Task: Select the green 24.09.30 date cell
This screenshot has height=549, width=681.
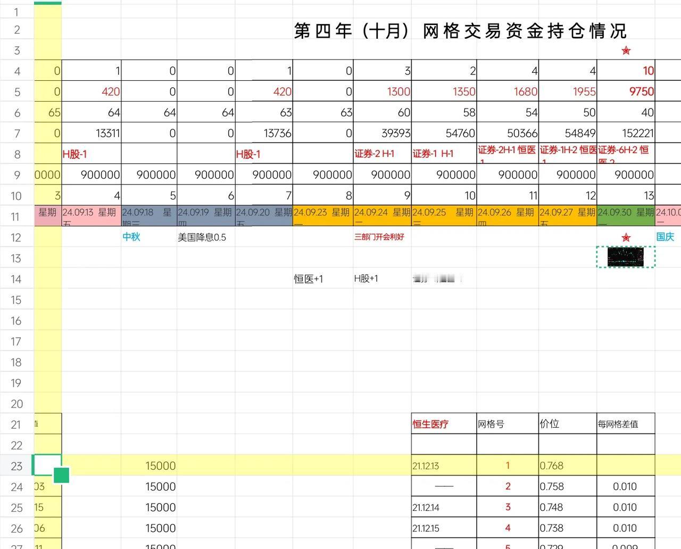Action: tap(626, 216)
